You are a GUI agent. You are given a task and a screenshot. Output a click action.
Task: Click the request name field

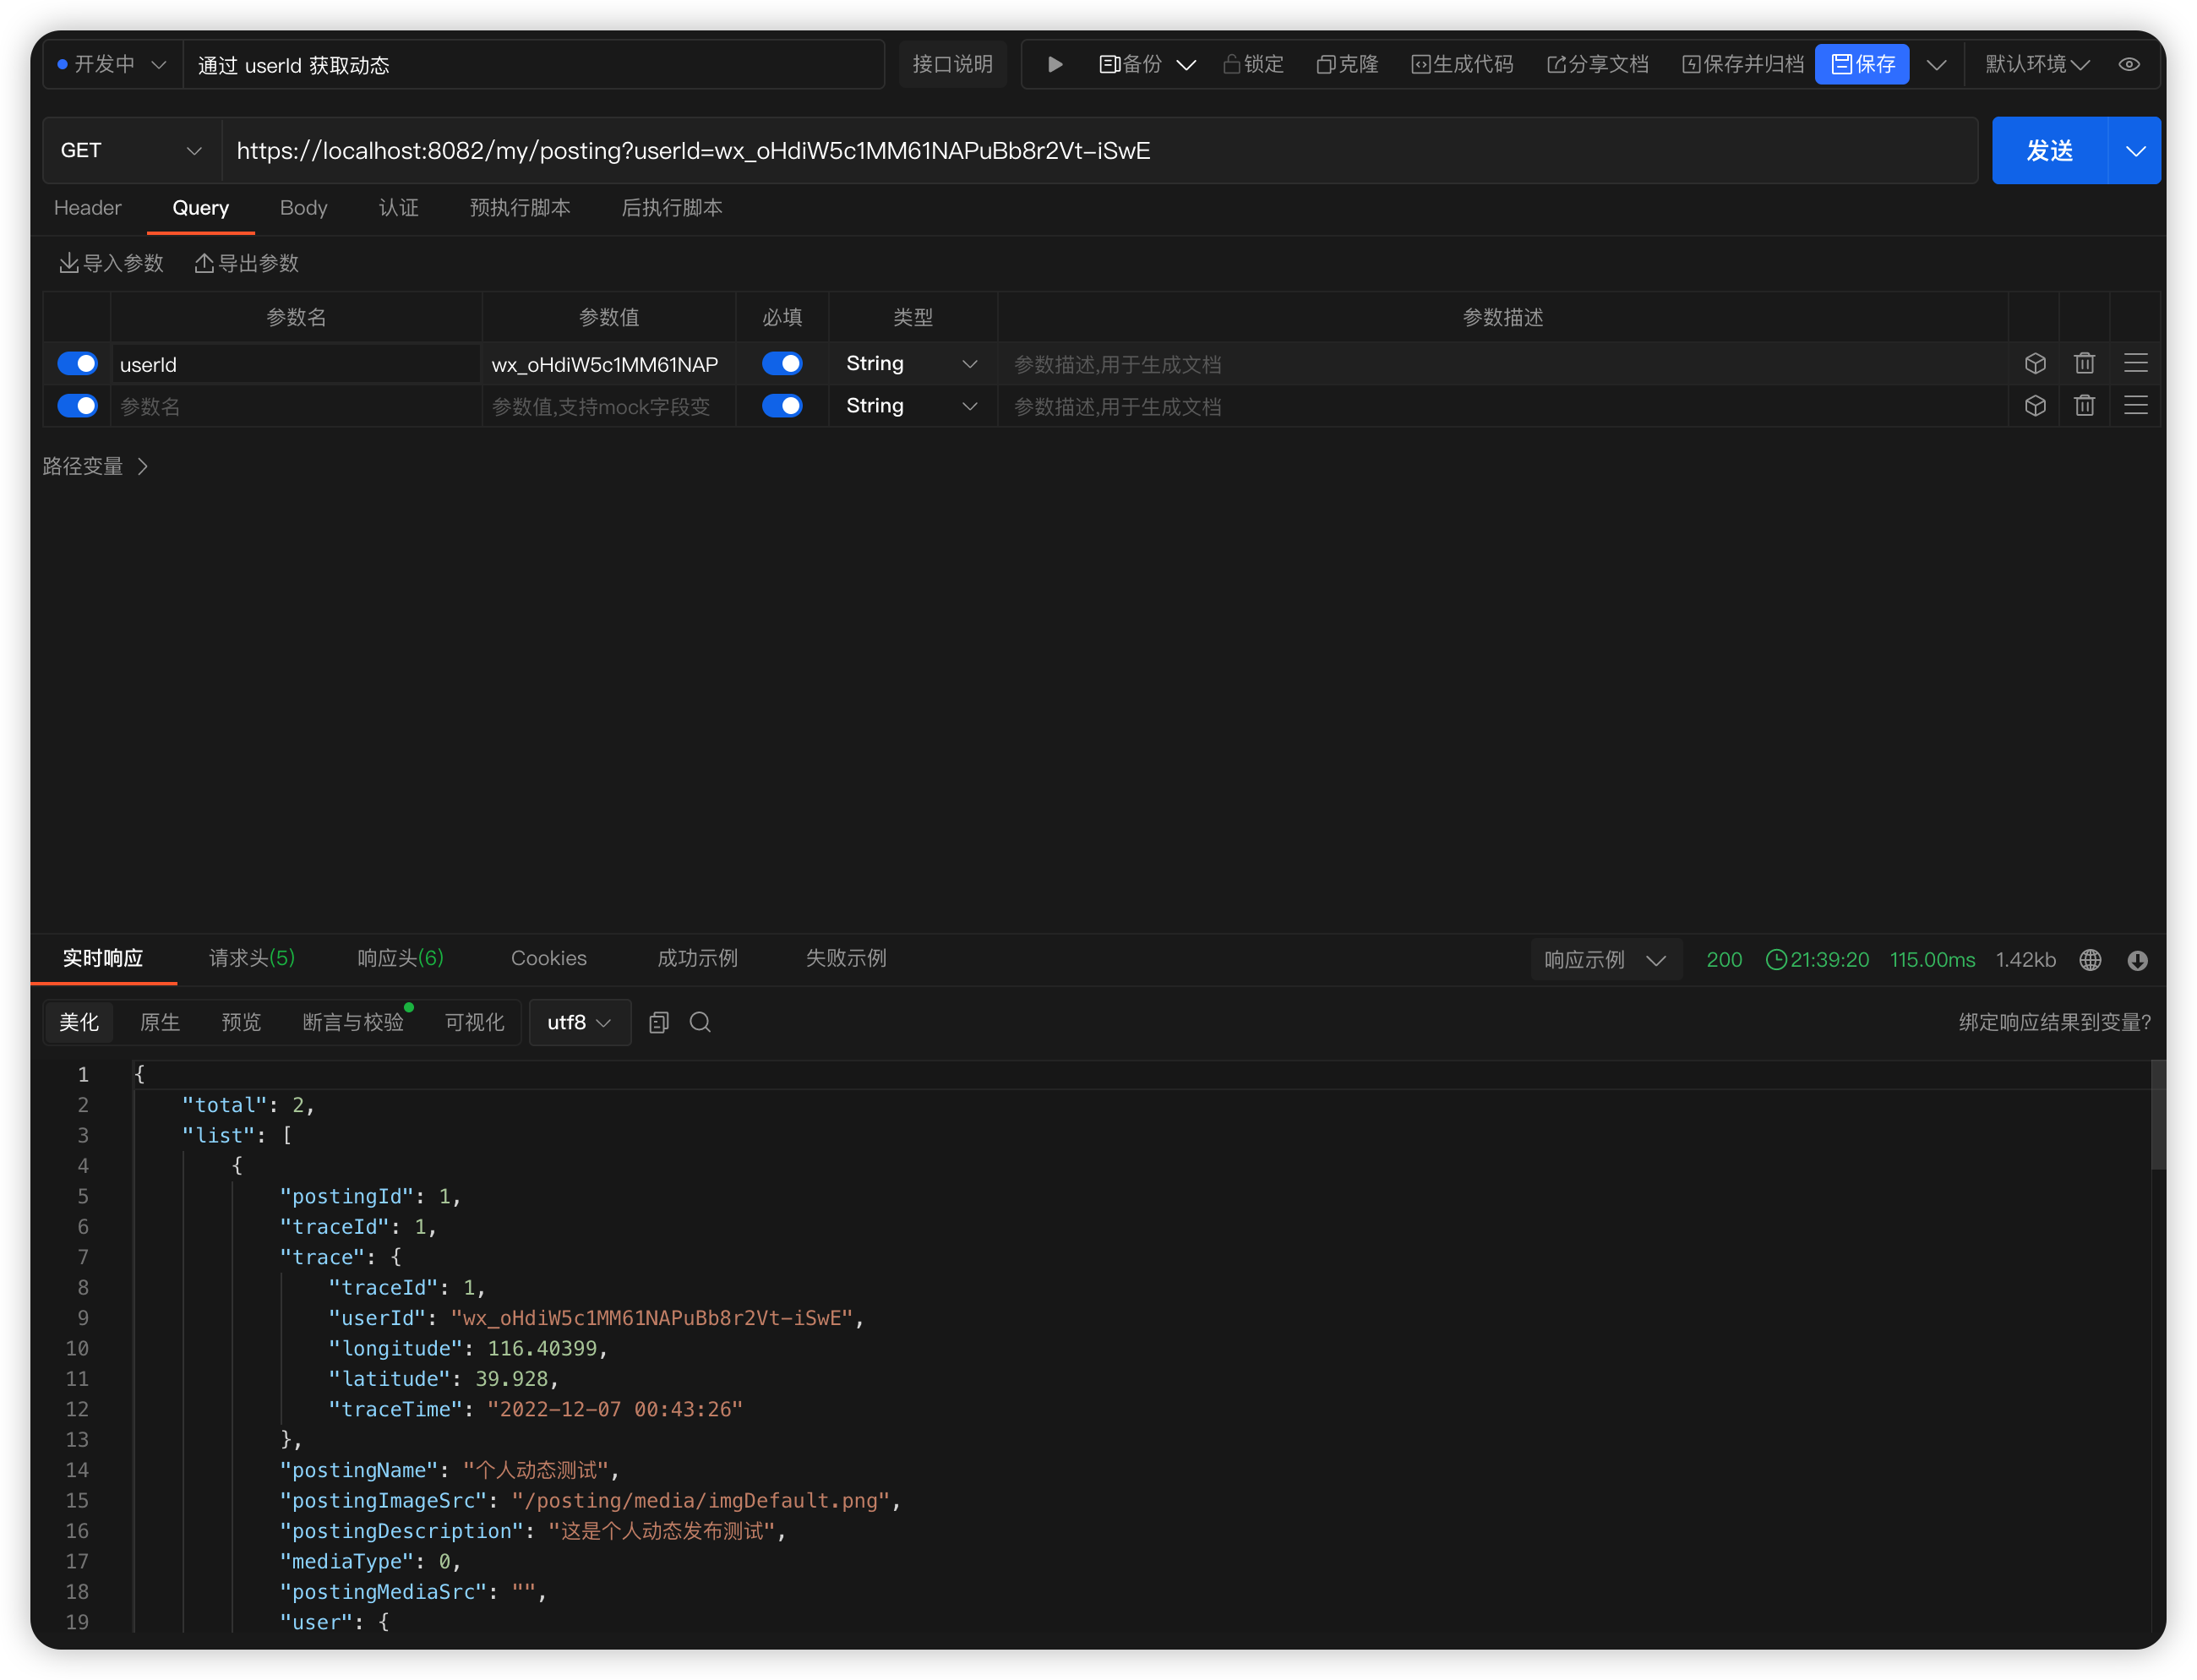pos(534,65)
